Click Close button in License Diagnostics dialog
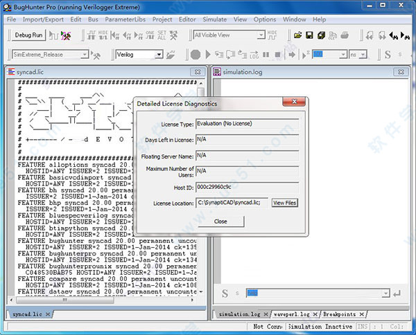 pos(220,221)
